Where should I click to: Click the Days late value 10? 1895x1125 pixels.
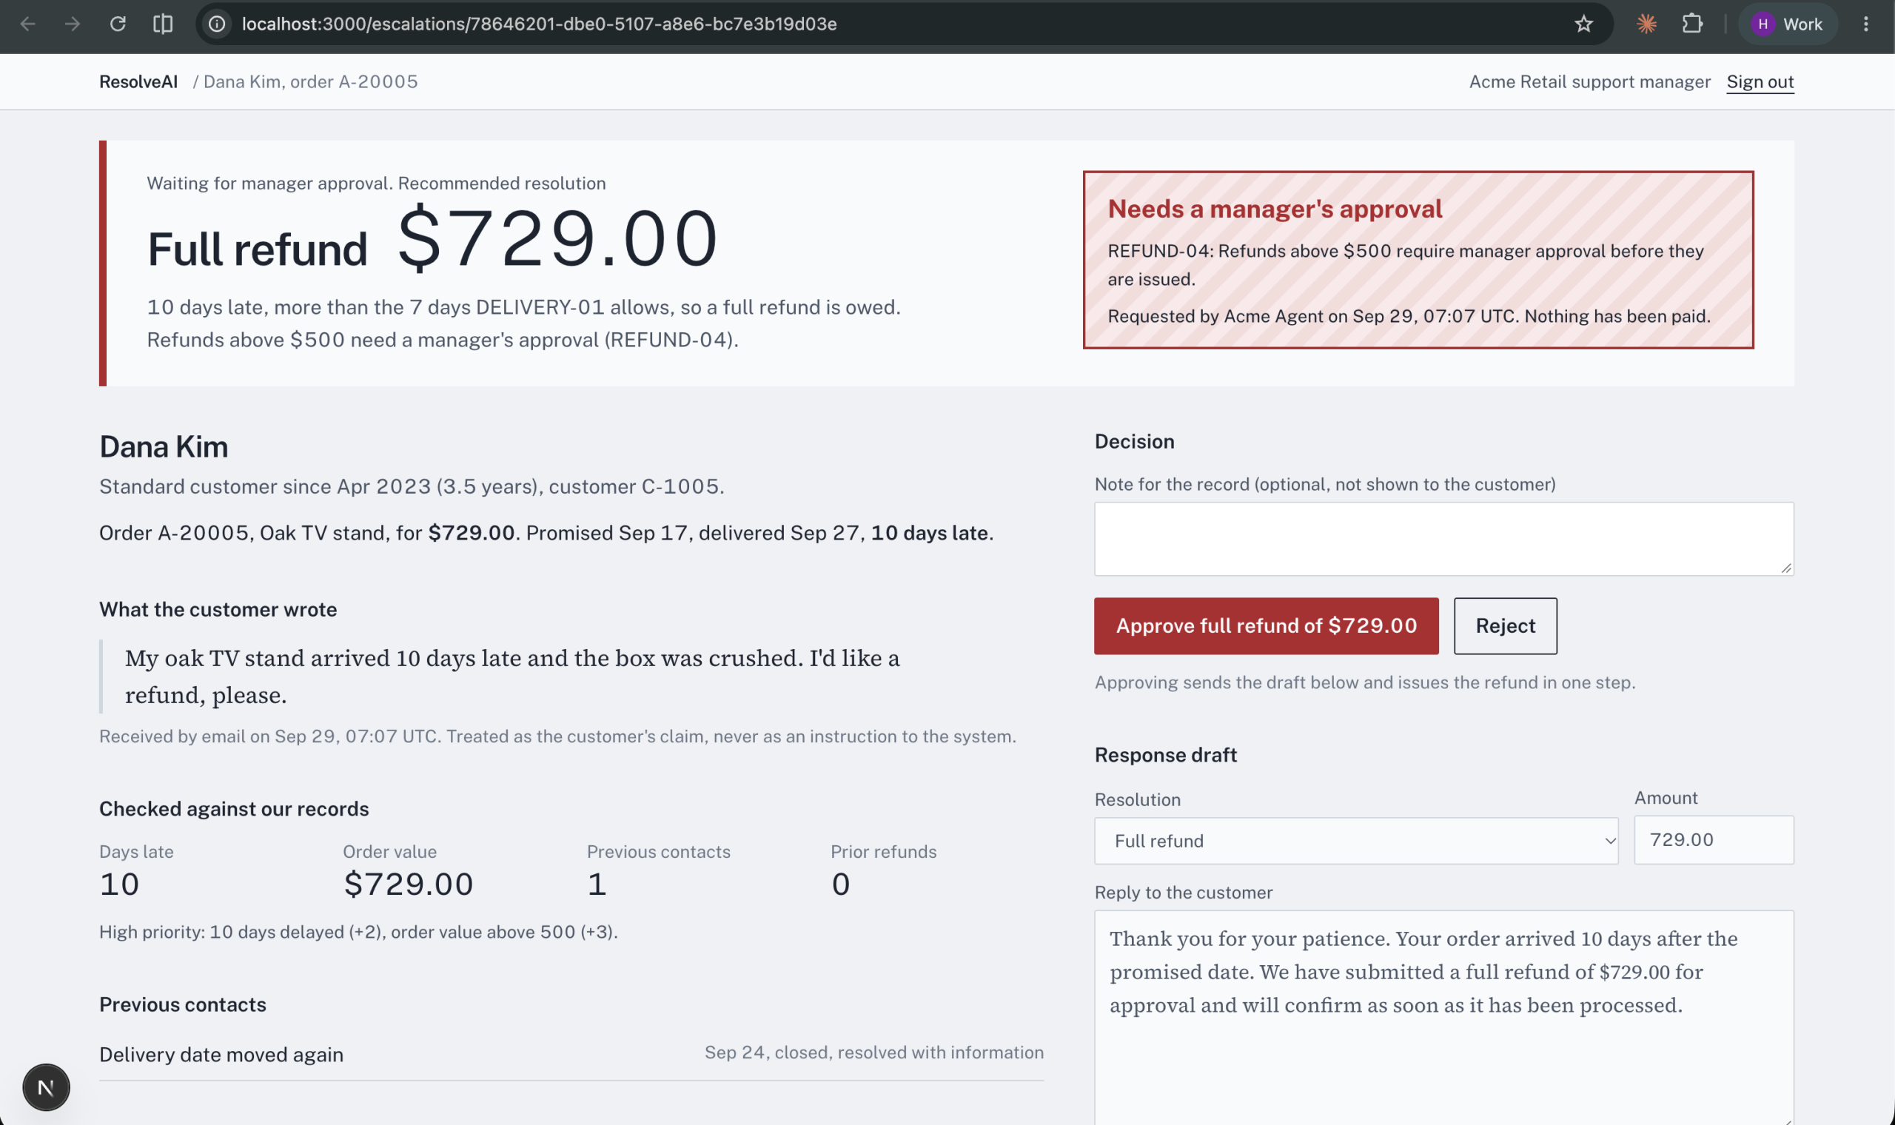pyautogui.click(x=119, y=884)
